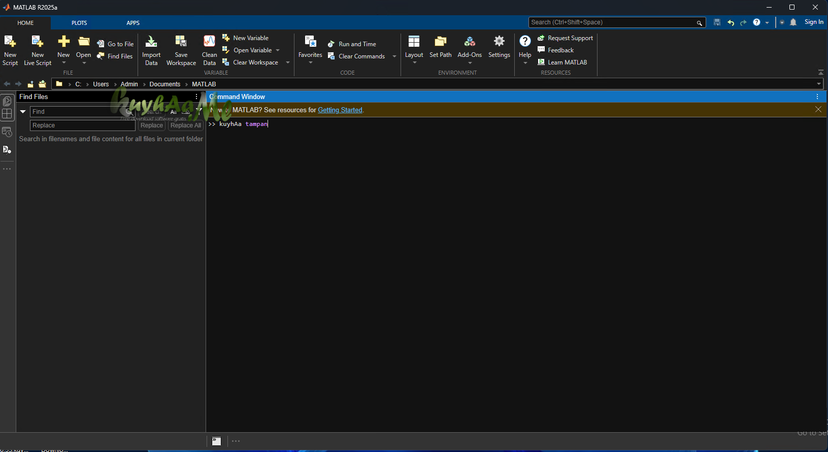This screenshot has height=452, width=828.
Task: Dismiss the Getting Started banner
Action: coord(818,109)
